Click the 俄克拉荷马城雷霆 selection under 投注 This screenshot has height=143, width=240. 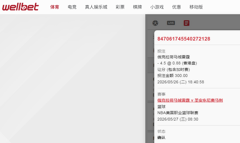(x=174, y=57)
